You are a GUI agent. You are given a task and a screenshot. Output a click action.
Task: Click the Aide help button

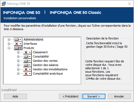point(15,96)
